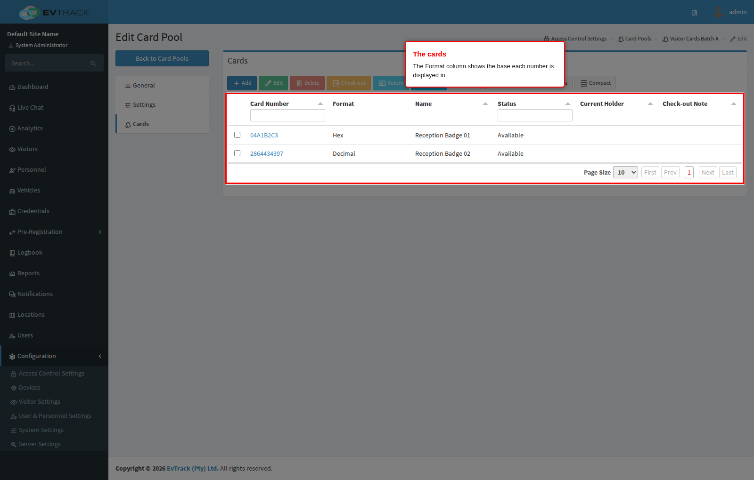Click the Add card button
Viewport: 754px width, 480px height.
pyautogui.click(x=242, y=83)
